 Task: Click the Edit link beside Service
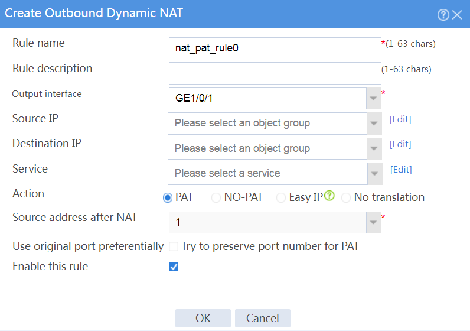coord(401,170)
